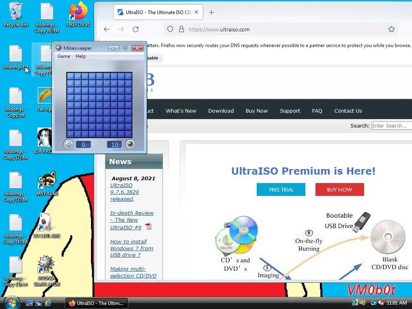Open the FAQ navigation item

[317, 111]
